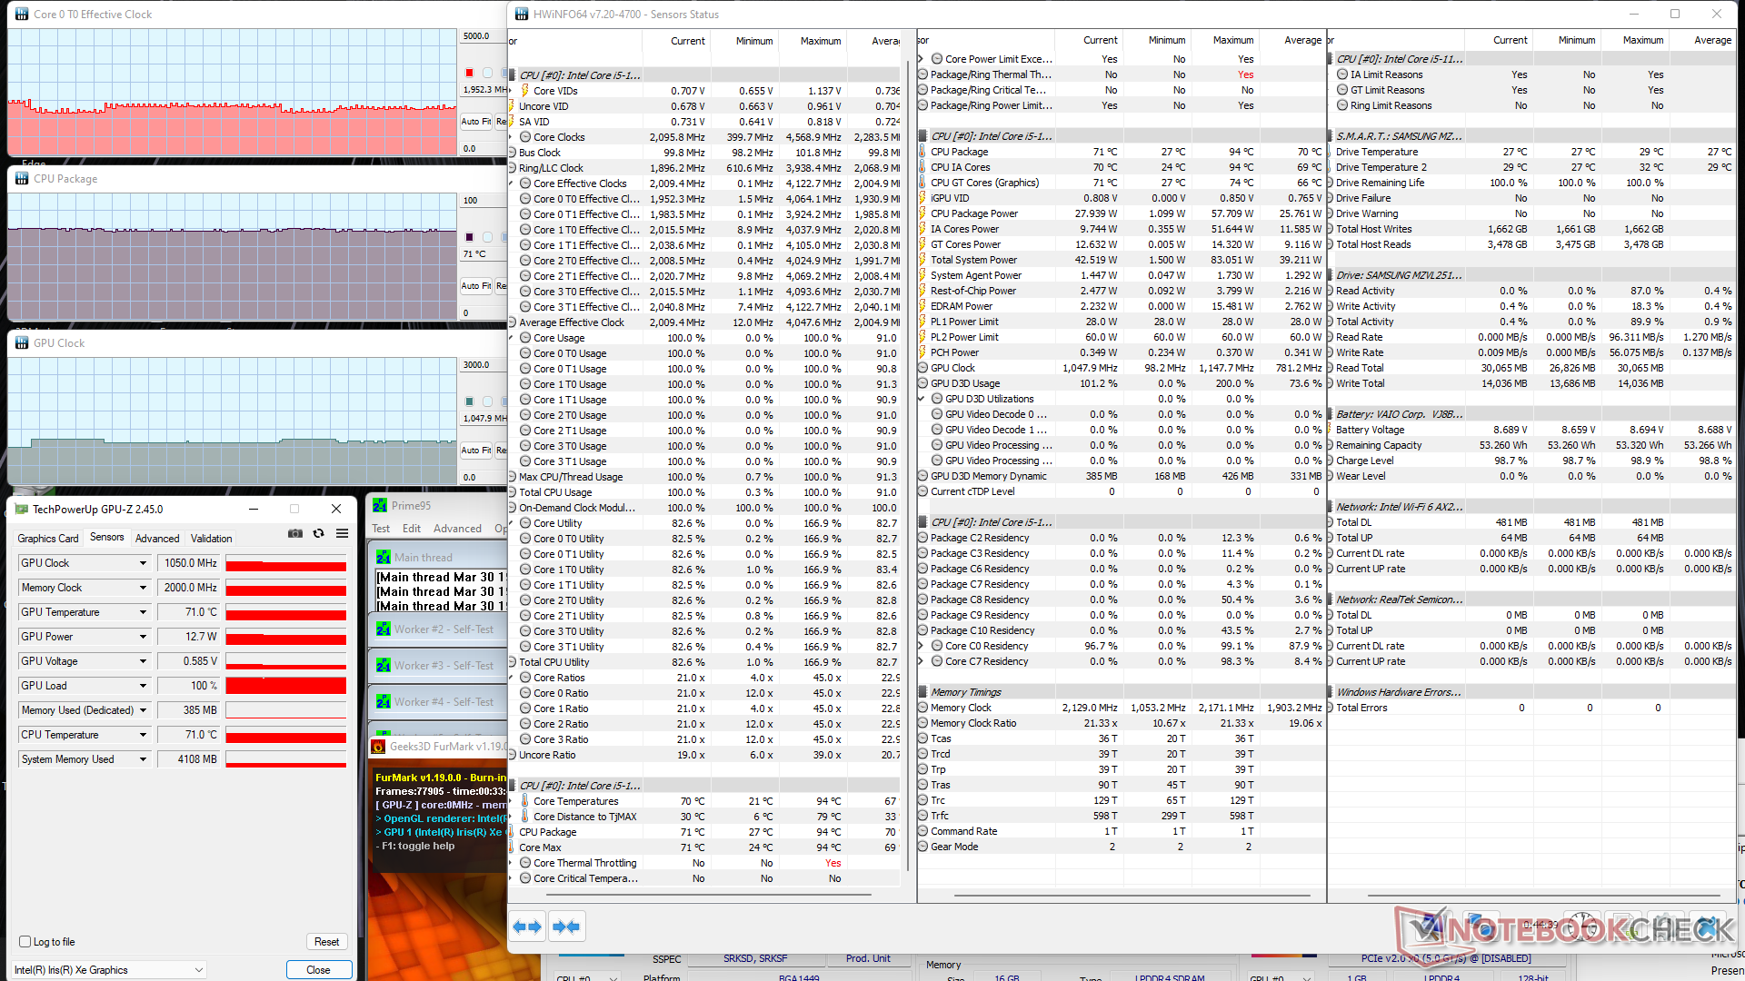Screen dimensions: 1745x981
Task: Click the purple color swatch in the CPU Package graph
Action: (x=469, y=237)
